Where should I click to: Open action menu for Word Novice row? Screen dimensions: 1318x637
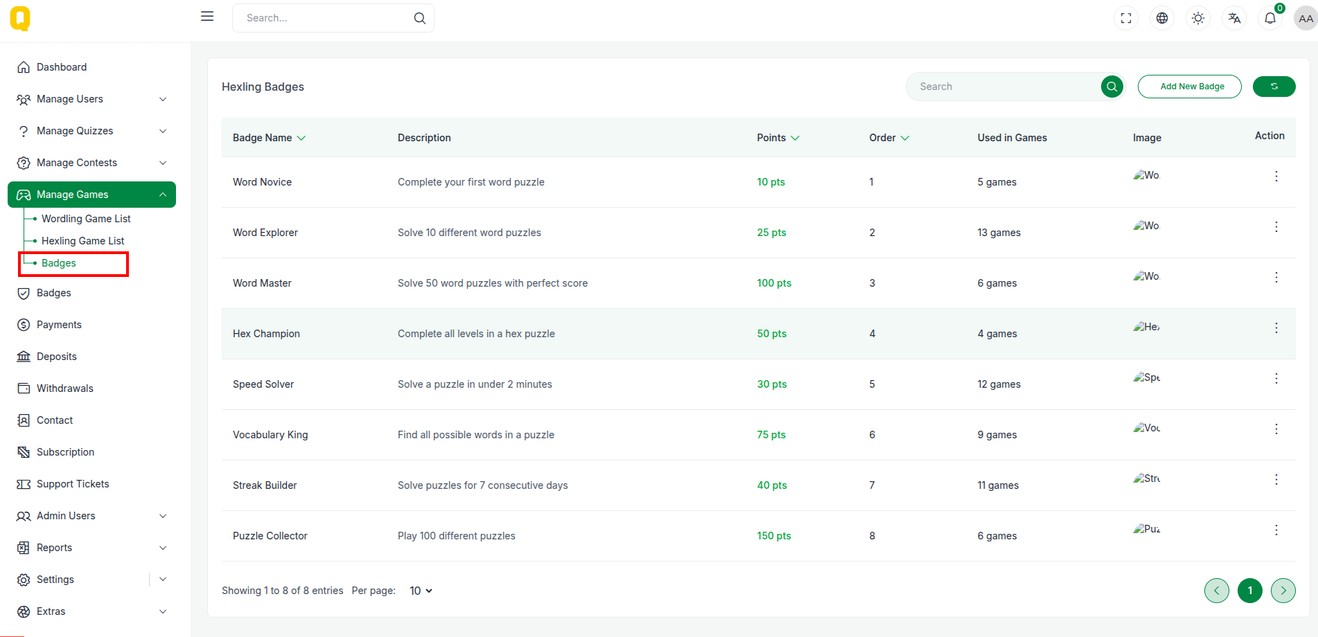(x=1276, y=177)
